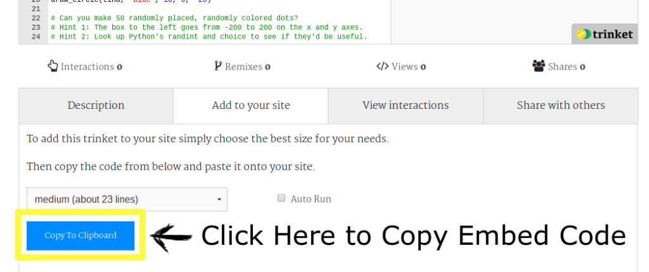
Task: Click the Remixes count label
Action: [x=248, y=66]
